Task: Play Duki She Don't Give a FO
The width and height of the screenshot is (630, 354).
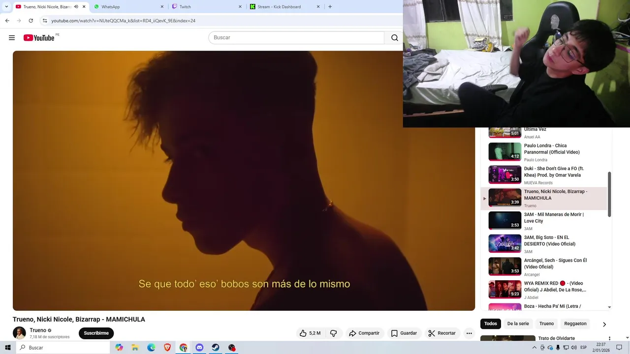Action: [x=544, y=175]
